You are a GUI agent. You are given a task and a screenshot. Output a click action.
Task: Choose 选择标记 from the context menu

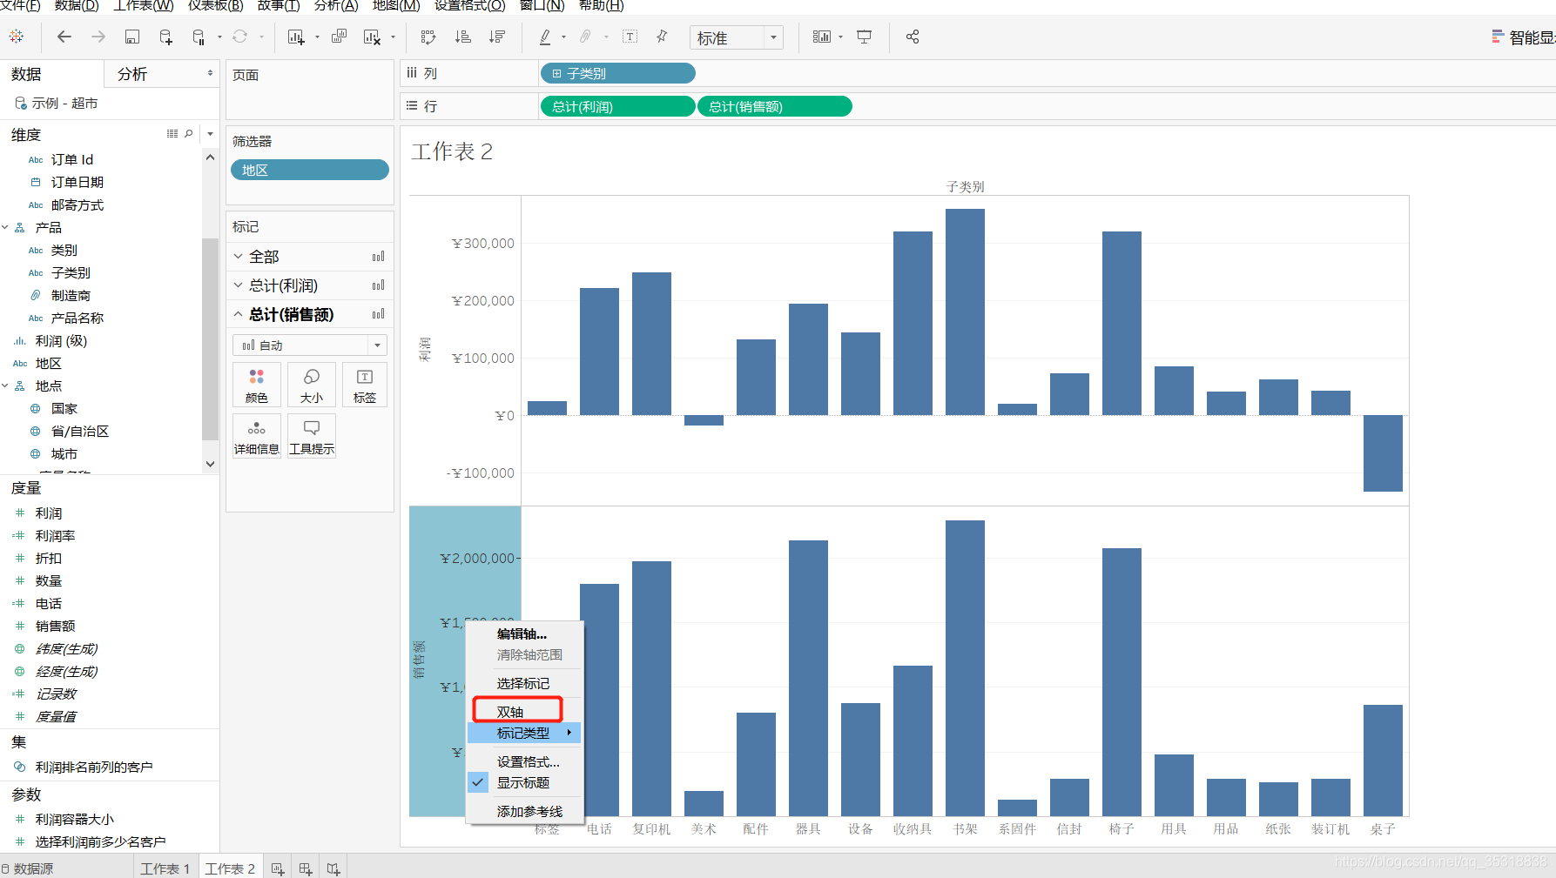525,683
